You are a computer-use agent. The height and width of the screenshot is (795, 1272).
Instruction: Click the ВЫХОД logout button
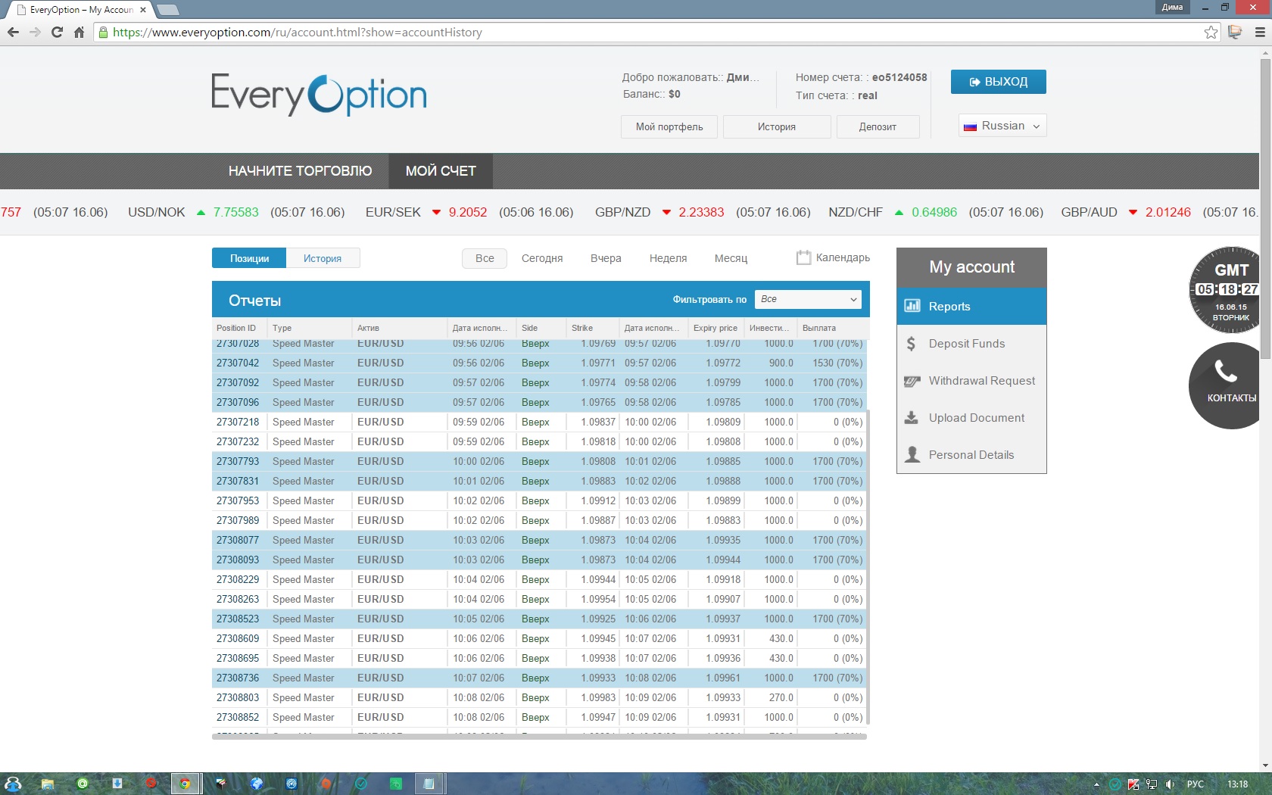[998, 82]
